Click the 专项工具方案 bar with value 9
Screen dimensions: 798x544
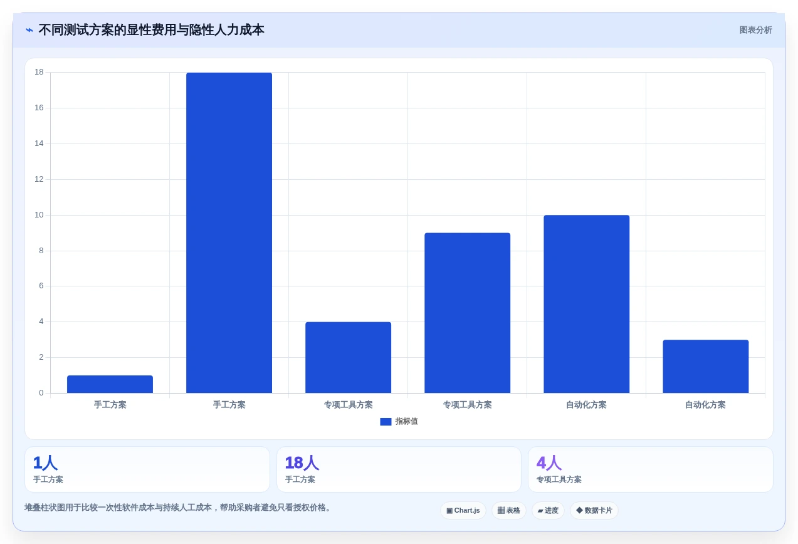click(467, 313)
